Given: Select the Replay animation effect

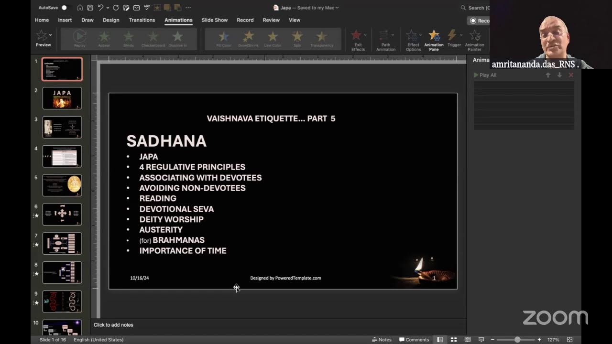Looking at the screenshot, I should coord(80,39).
